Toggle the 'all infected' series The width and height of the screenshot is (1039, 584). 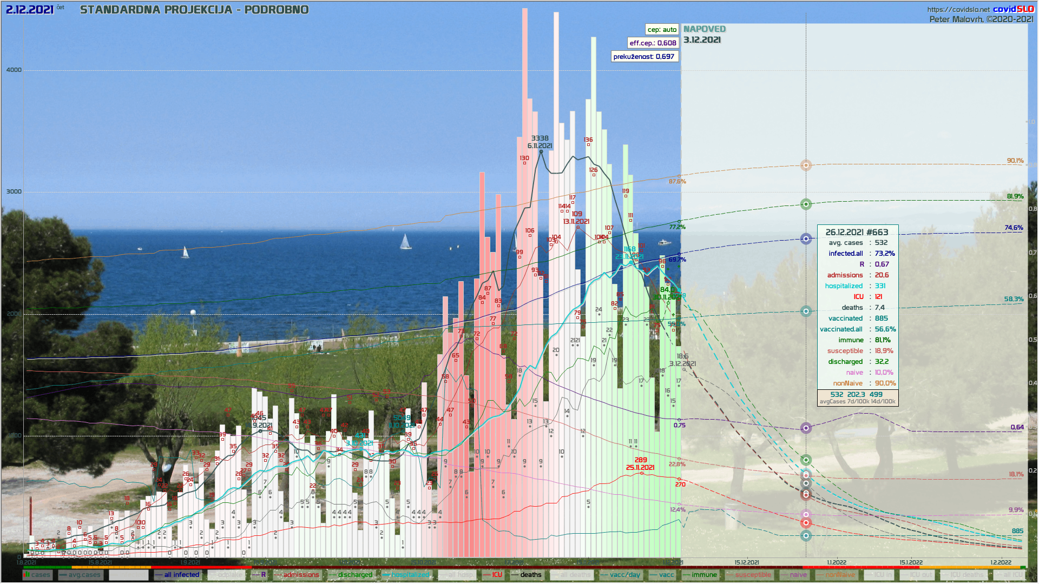(x=177, y=575)
